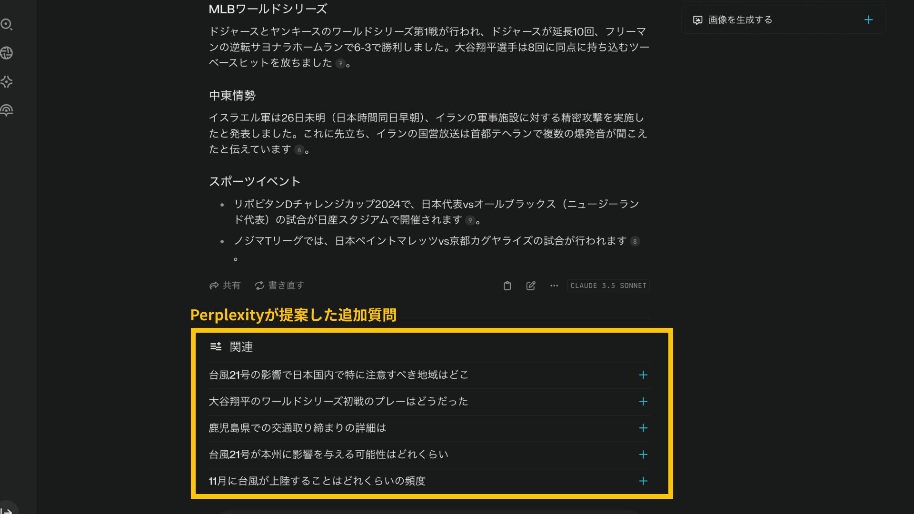
Task: Click CLAUDE 3.5 SONNET model label
Action: (x=608, y=286)
